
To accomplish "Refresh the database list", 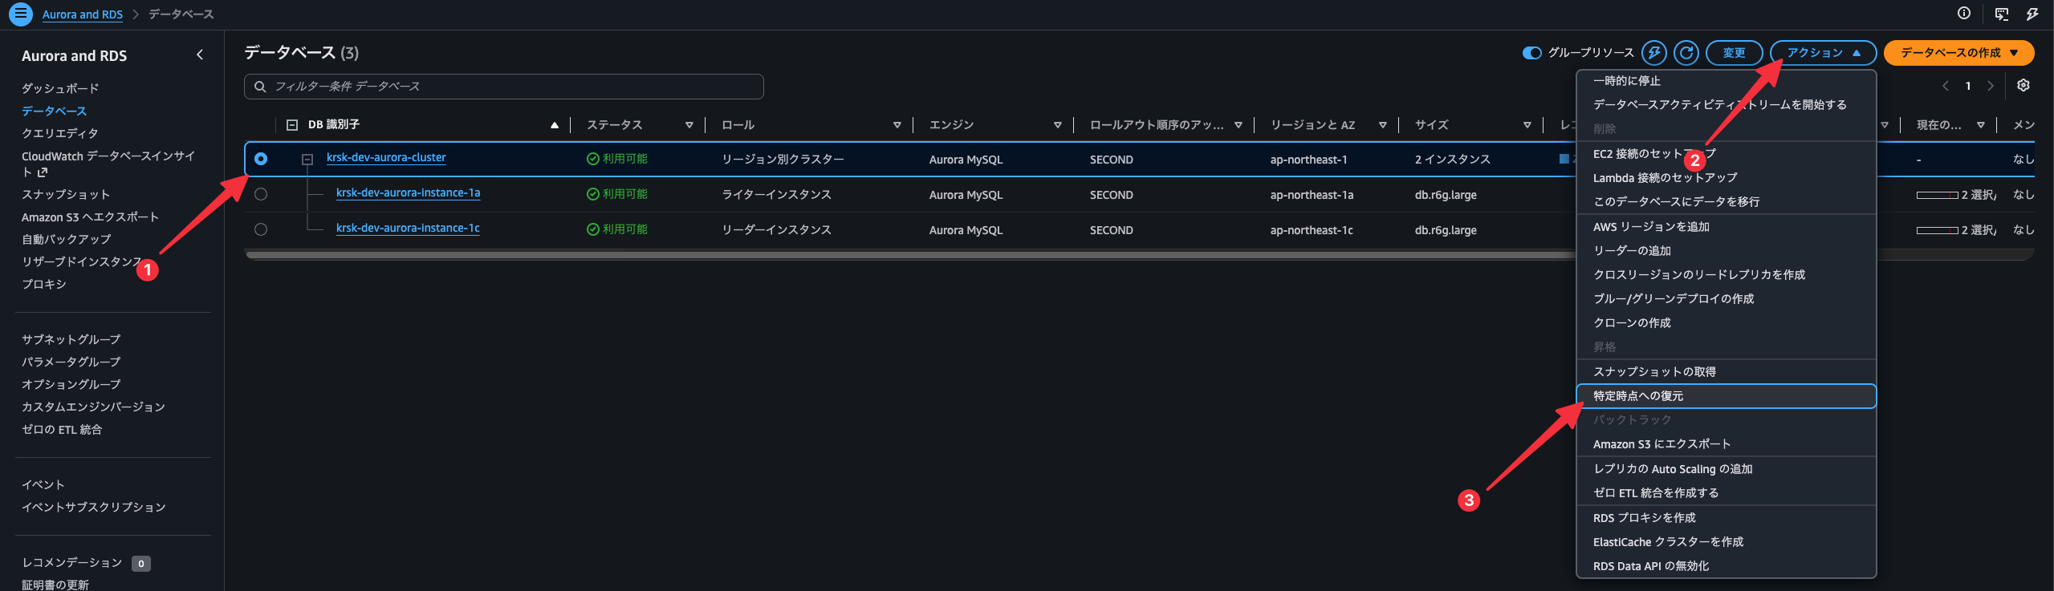I will tap(1686, 53).
